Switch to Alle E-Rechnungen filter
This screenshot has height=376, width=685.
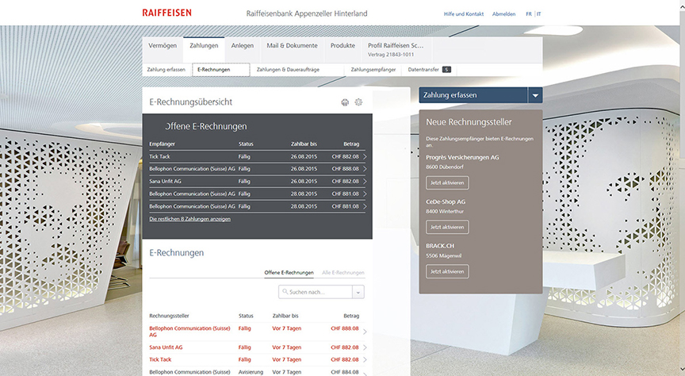(342, 273)
